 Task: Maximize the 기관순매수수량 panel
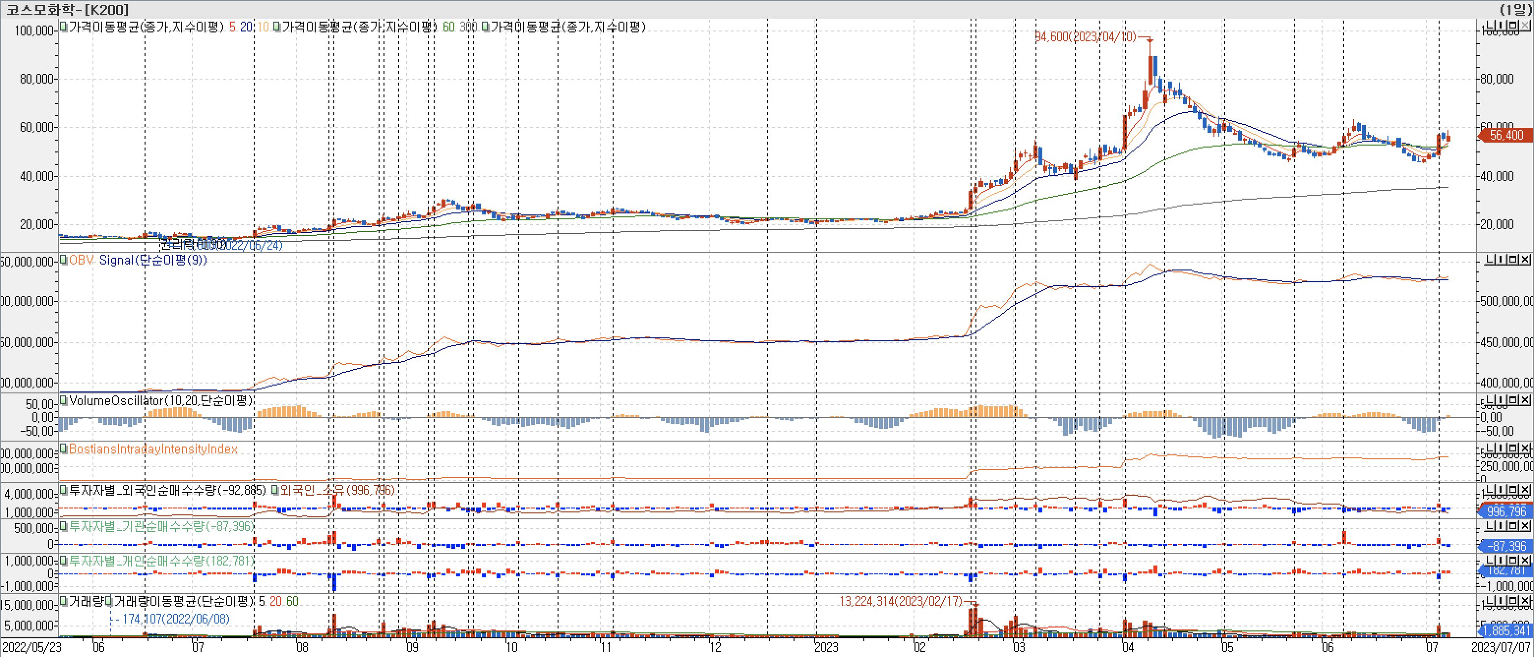coord(1513,525)
